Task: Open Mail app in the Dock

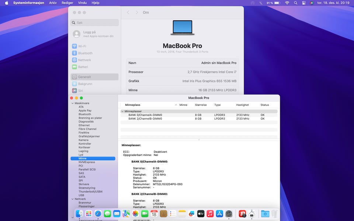Action: (117, 213)
